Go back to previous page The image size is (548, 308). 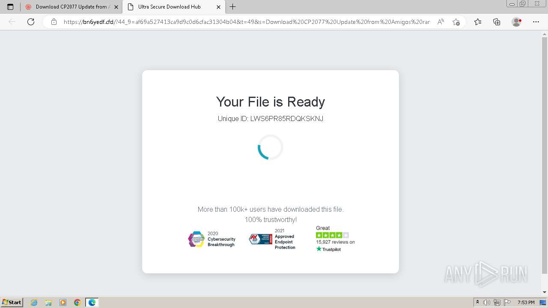pos(12,22)
